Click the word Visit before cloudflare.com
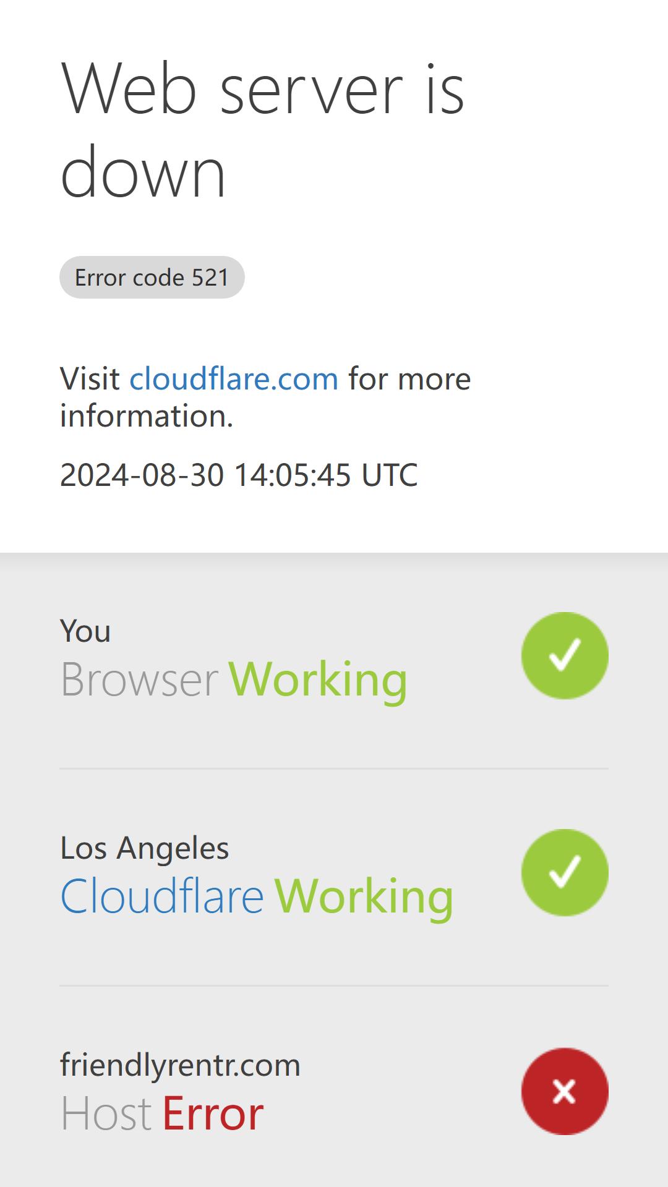The height and width of the screenshot is (1187, 668). pos(90,378)
